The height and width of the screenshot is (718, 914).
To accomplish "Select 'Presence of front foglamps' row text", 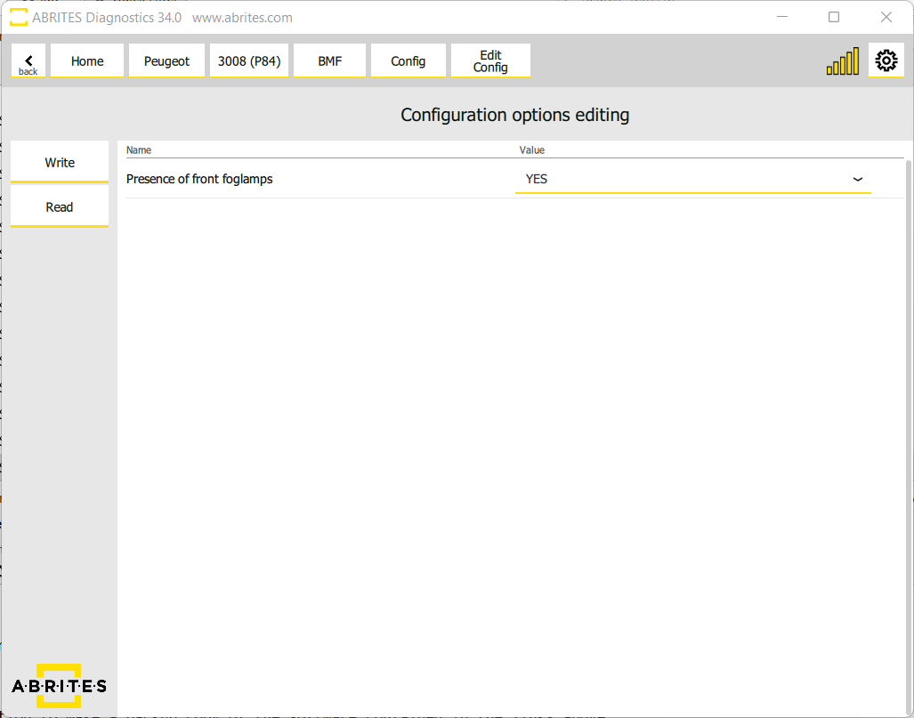I will point(199,179).
